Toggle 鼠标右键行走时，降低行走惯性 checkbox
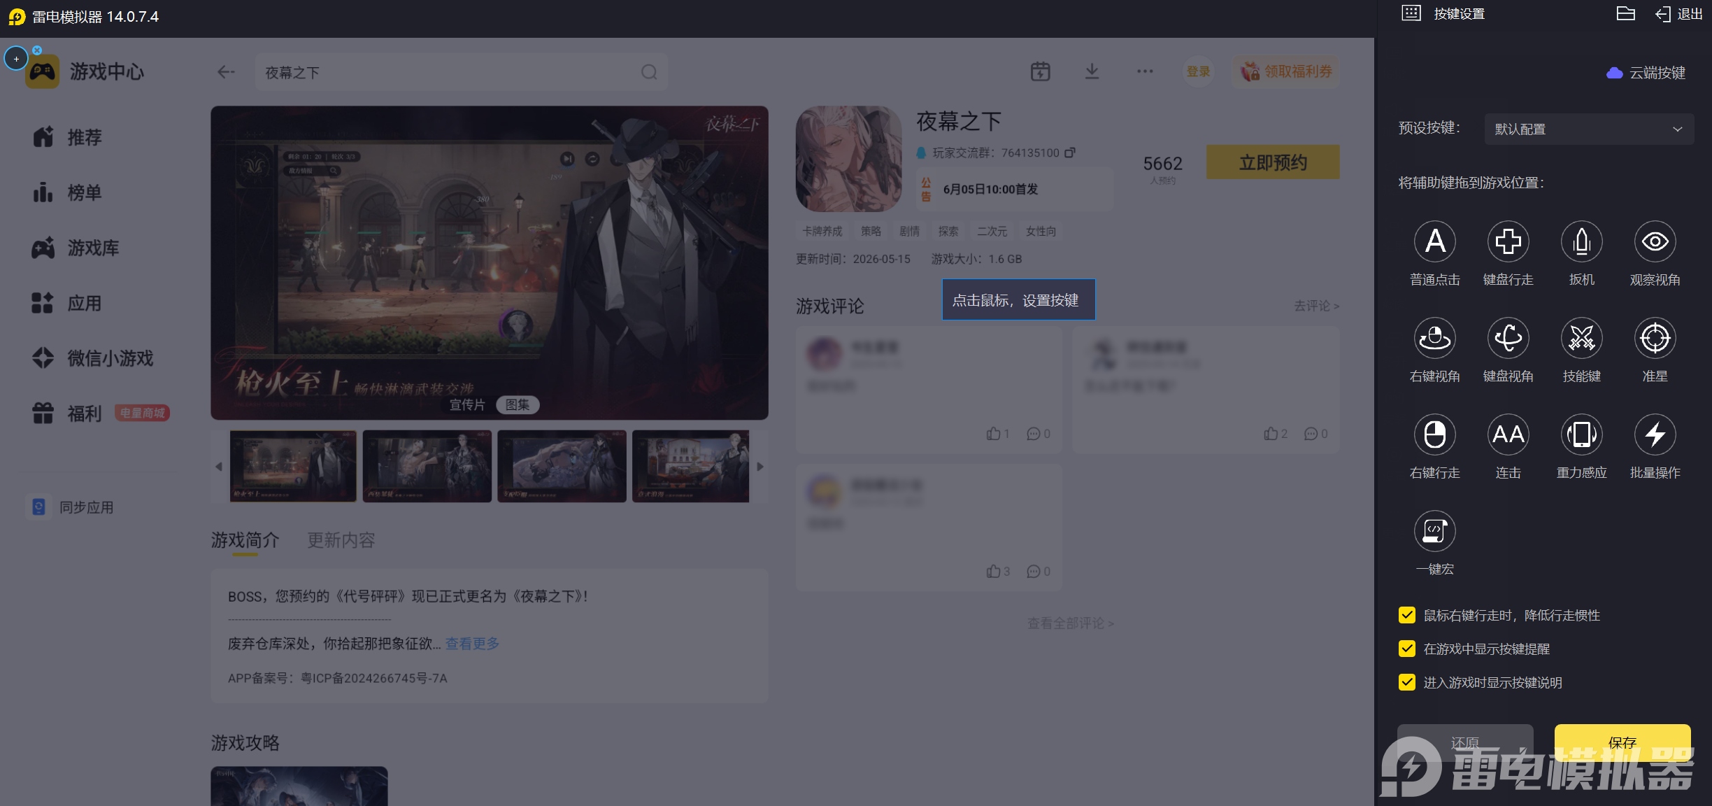1712x806 pixels. pos(1407,615)
